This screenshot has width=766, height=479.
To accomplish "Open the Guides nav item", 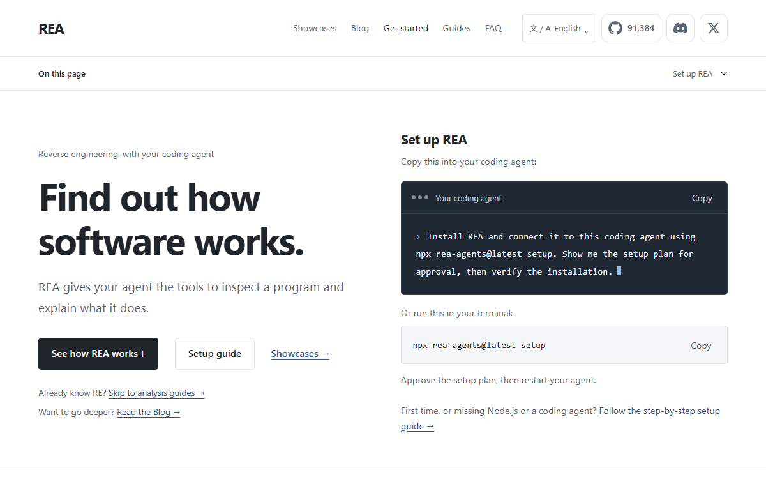I will (456, 28).
